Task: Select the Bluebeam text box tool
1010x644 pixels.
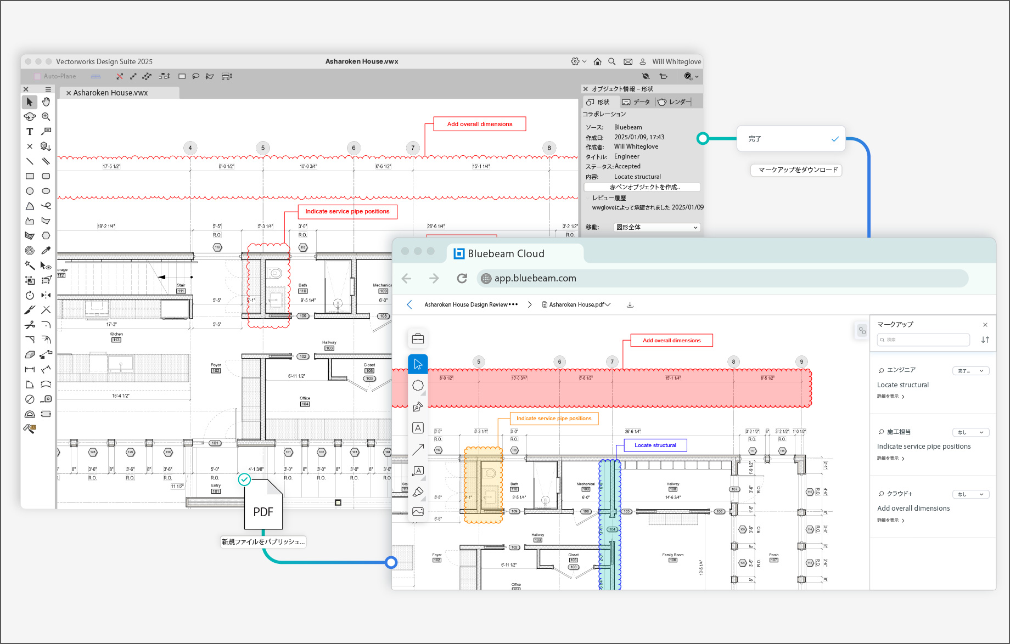Action: point(418,428)
